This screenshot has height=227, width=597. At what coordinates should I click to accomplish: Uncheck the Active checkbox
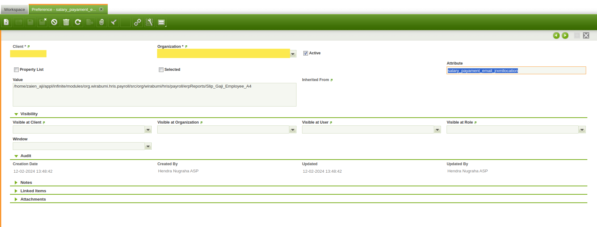coord(306,53)
